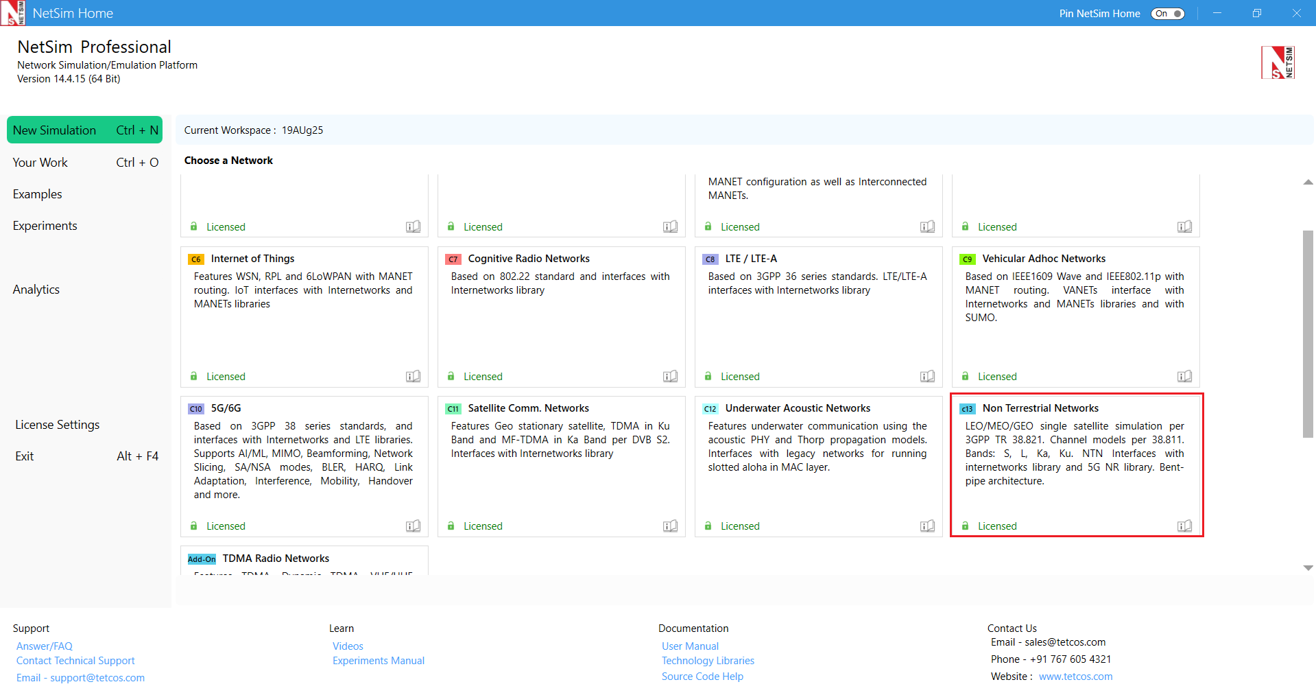This screenshot has height=693, width=1316.
Task: Open Vehicular Adhoc Networks help book icon
Action: [1184, 376]
